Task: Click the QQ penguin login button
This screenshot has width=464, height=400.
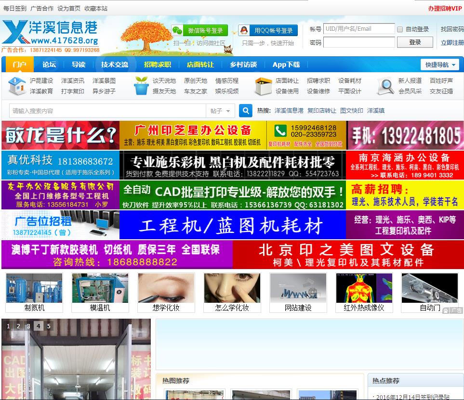Action: 268,30
